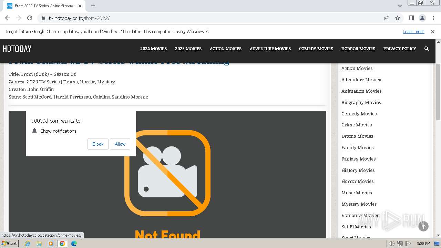Screen dimensions: 441x248
Task: Open Action Movies sidebar category
Action: pos(357,68)
